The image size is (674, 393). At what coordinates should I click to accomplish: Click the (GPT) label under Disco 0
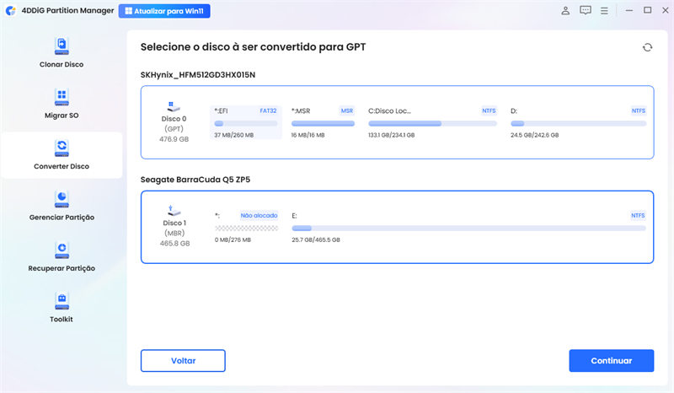[x=174, y=129]
